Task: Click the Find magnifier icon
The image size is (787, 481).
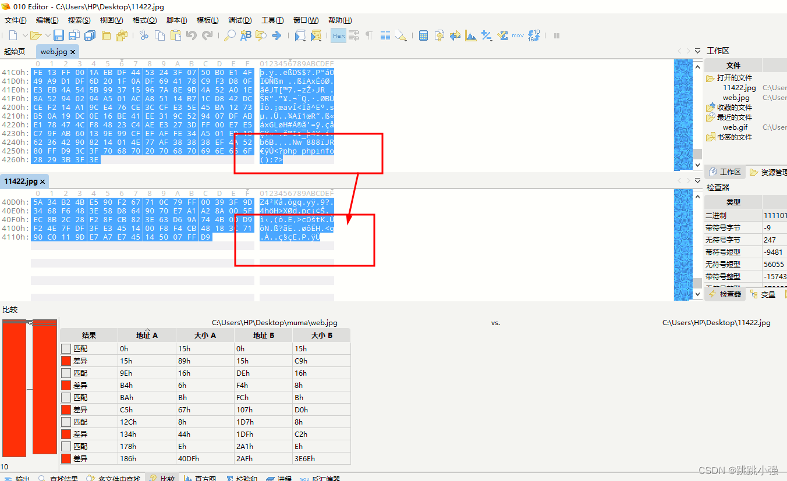Action: 230,35
